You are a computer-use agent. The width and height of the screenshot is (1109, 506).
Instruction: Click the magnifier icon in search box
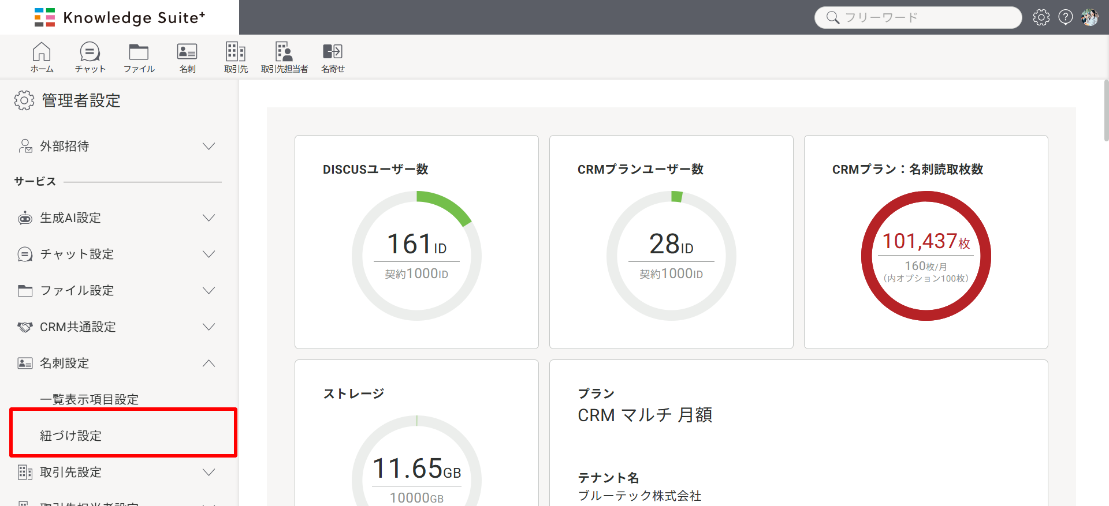tap(832, 17)
